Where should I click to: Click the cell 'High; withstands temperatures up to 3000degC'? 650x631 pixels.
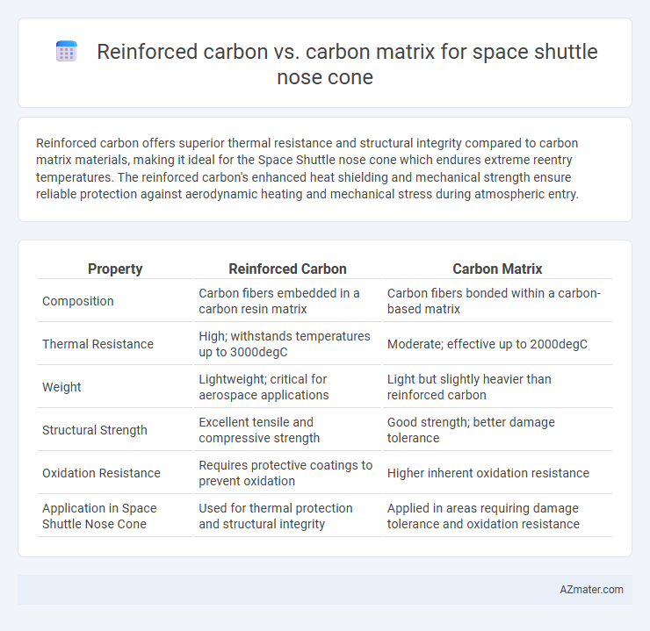[287, 344]
